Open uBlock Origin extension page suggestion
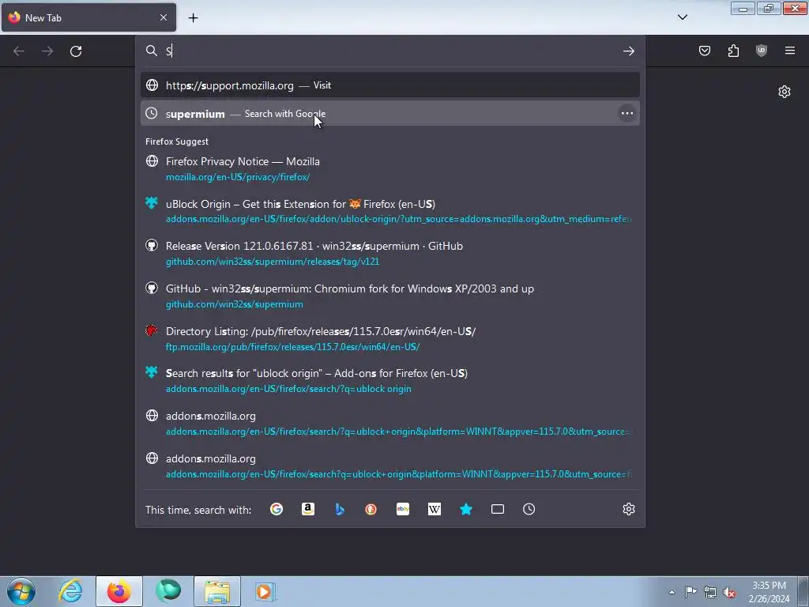Image resolution: width=809 pixels, height=607 pixels. click(x=390, y=211)
